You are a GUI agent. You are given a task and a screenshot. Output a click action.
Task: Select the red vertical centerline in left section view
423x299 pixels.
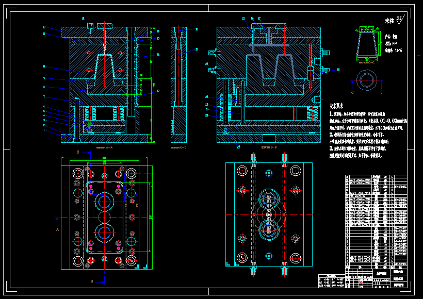[x=106, y=77]
